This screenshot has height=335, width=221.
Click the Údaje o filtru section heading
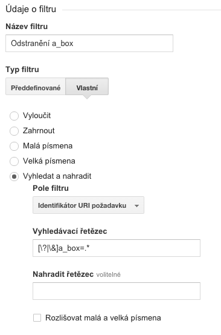tap(31, 9)
